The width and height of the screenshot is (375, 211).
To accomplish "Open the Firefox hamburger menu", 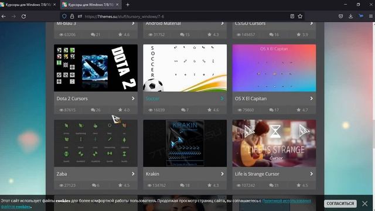I will (x=371, y=16).
